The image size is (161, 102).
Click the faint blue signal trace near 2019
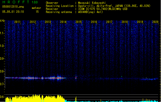(149, 79)
